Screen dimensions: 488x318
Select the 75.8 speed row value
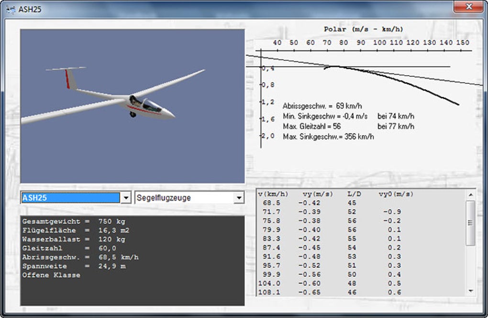pos(271,221)
